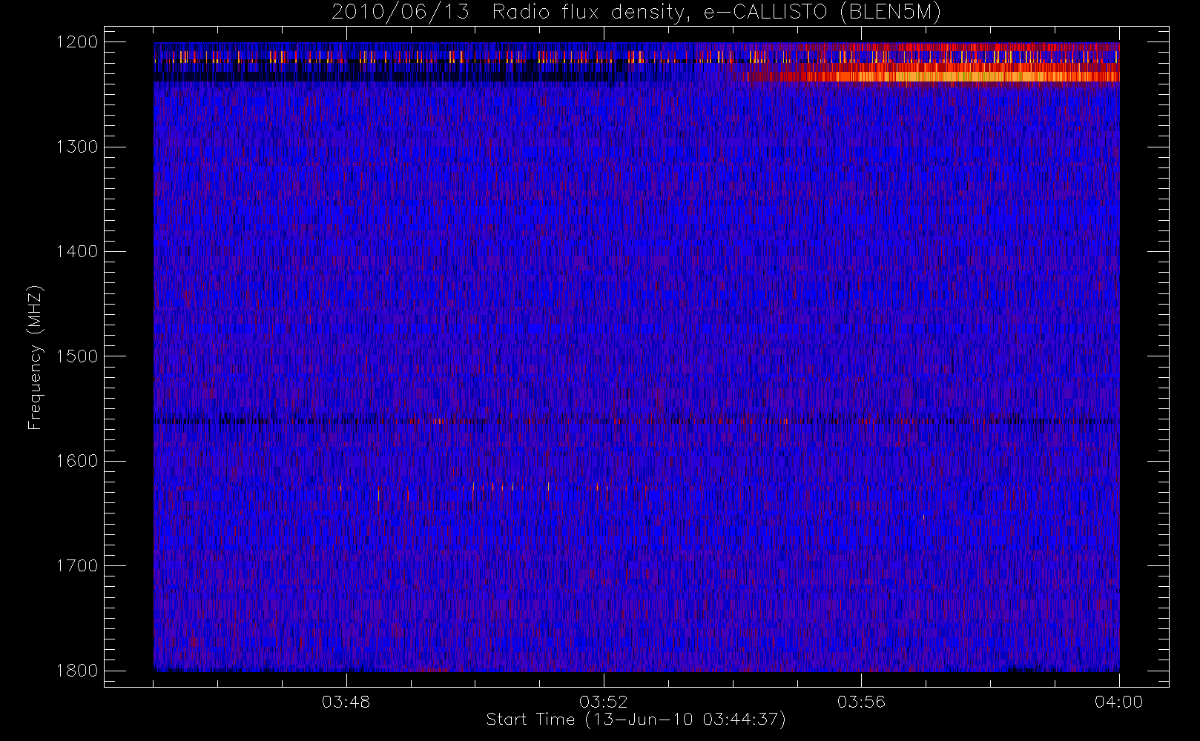Image resolution: width=1200 pixels, height=741 pixels.
Task: Click the 1600 frequency axis label
Action: (77, 461)
